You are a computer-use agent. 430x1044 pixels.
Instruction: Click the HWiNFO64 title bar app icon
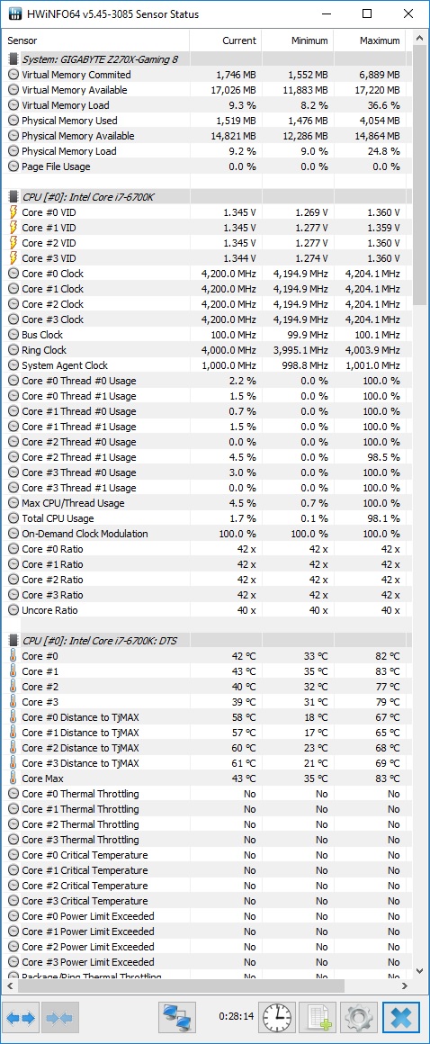tap(14, 13)
